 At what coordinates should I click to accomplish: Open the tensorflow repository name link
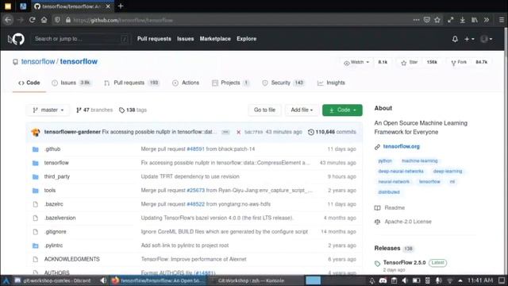coord(79,62)
